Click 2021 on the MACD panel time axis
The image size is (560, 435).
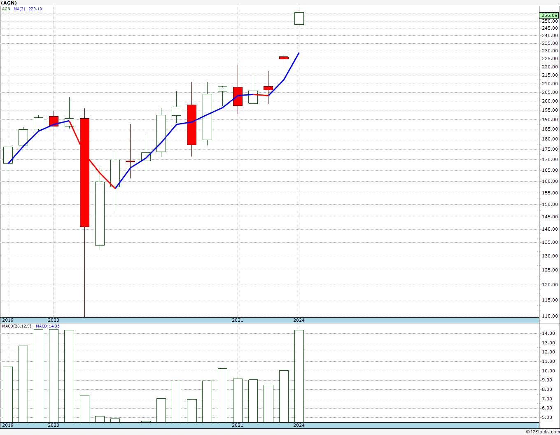point(238,425)
